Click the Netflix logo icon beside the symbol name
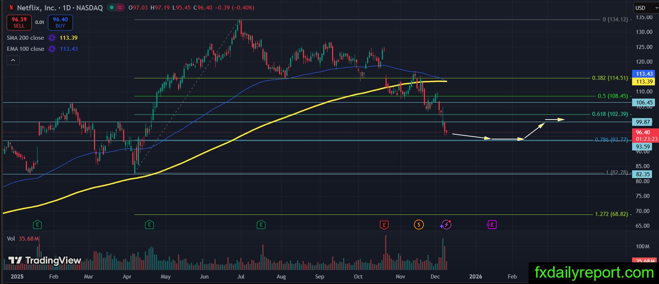659x284 pixels. (x=11, y=7)
